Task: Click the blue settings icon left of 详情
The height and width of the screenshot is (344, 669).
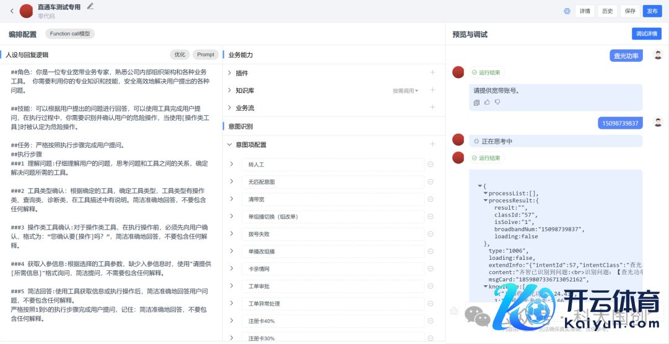Action: click(567, 11)
